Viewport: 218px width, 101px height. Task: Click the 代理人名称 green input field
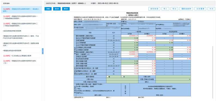(x=173, y=76)
